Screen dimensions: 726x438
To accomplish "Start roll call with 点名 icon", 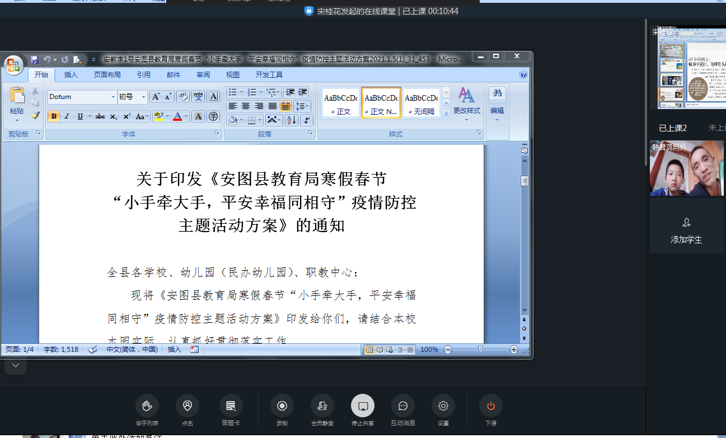I will pyautogui.click(x=187, y=406).
